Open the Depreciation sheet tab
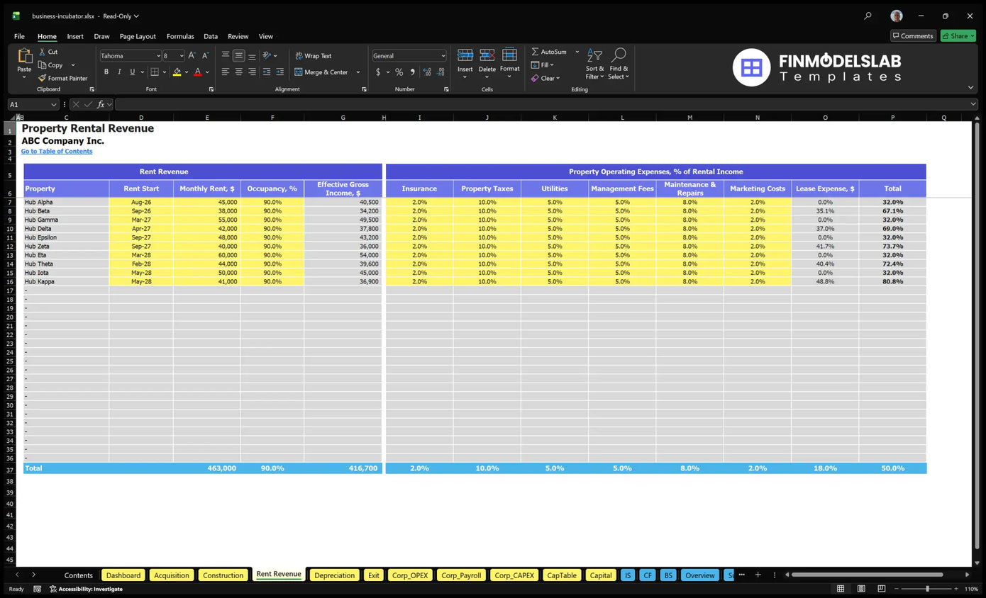The width and height of the screenshot is (986, 598). (x=334, y=575)
